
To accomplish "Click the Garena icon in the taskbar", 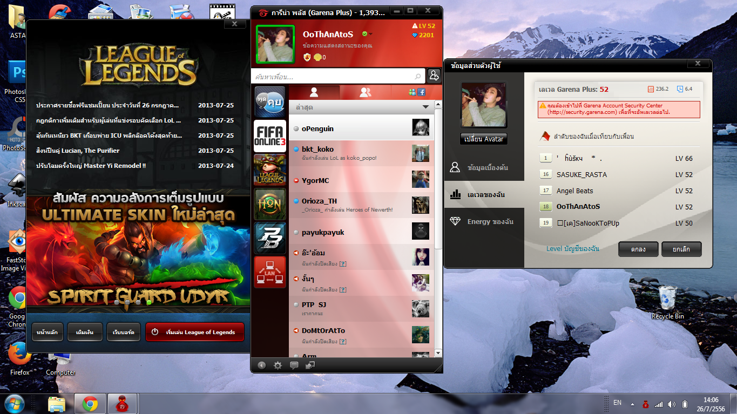I will click(x=123, y=404).
